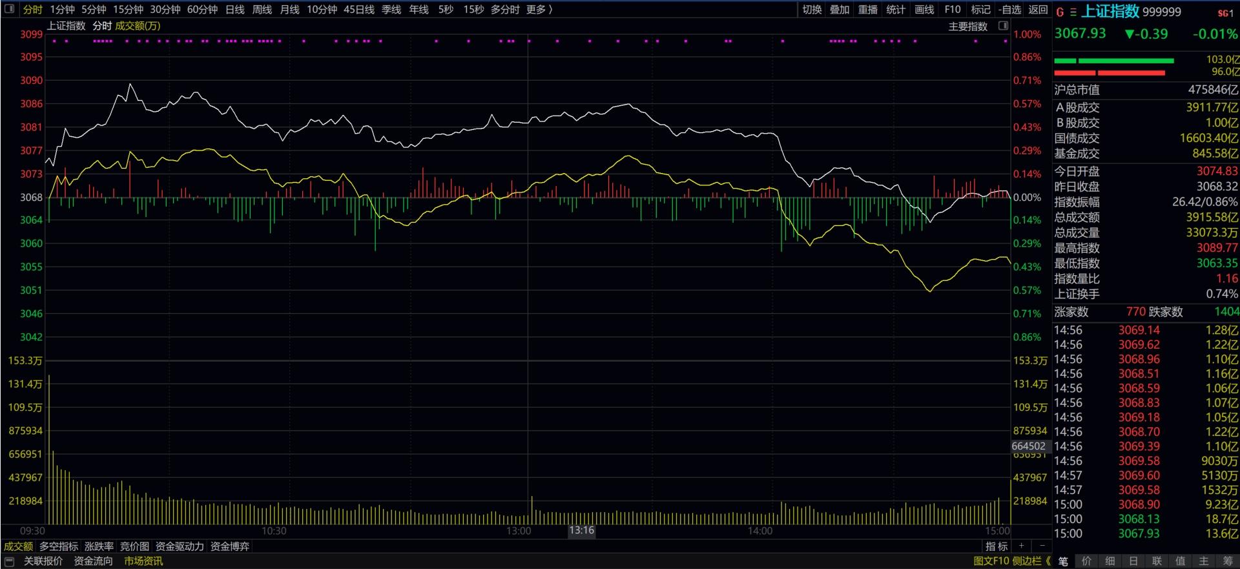
Task: Select the 联 sidebar tab
Action: point(1157,561)
